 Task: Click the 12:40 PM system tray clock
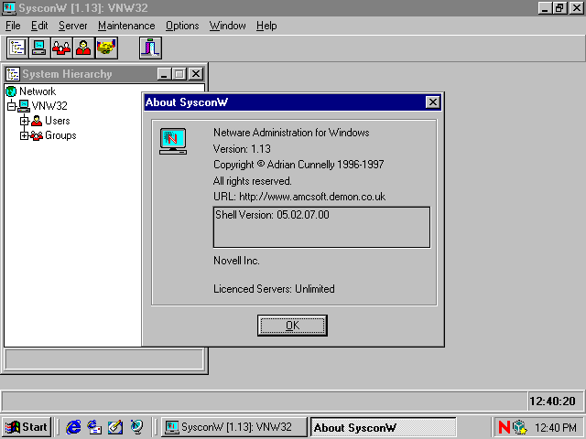[x=556, y=427]
